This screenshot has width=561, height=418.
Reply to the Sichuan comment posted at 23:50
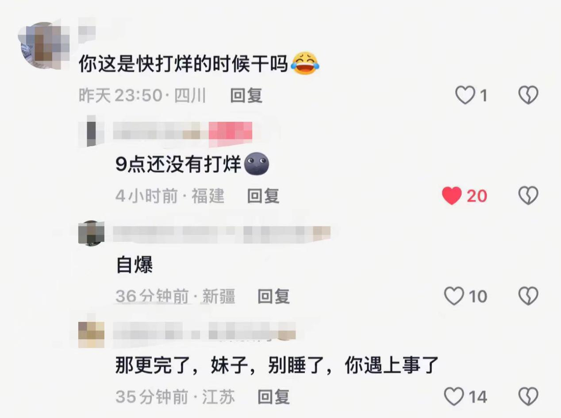point(246,95)
